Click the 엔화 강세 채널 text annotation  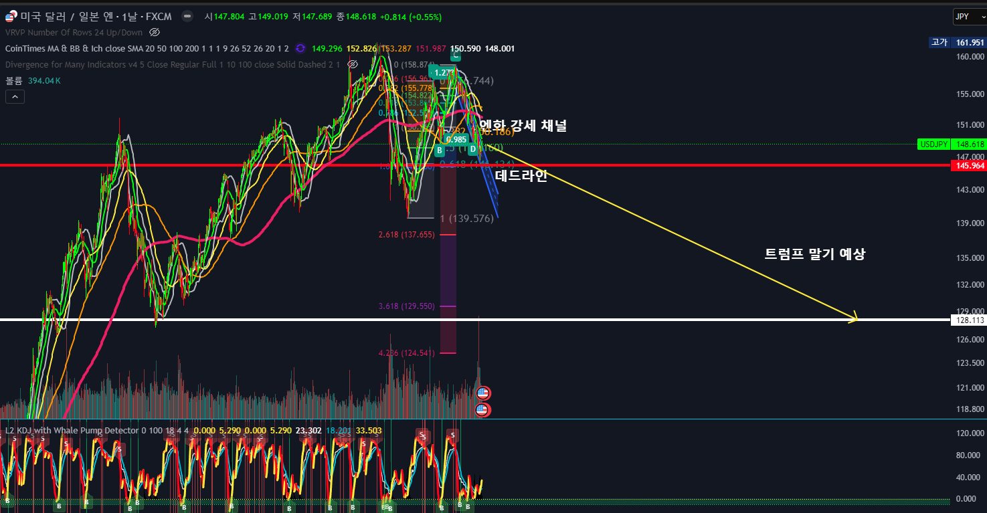pyautogui.click(x=523, y=125)
